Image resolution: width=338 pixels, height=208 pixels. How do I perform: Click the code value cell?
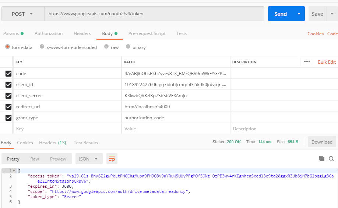(x=176, y=74)
